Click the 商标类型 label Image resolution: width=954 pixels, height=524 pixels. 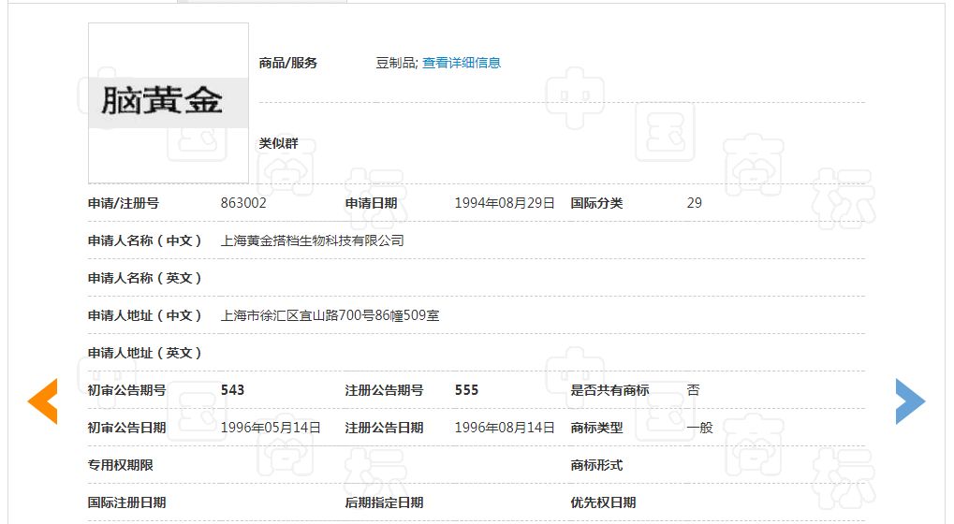coord(597,428)
